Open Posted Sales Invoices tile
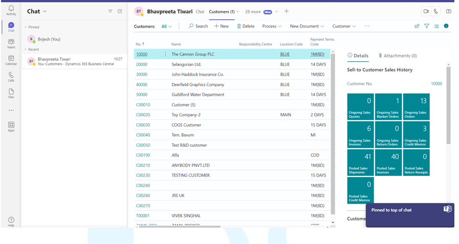459x244 pixels. pyautogui.click(x=388, y=163)
